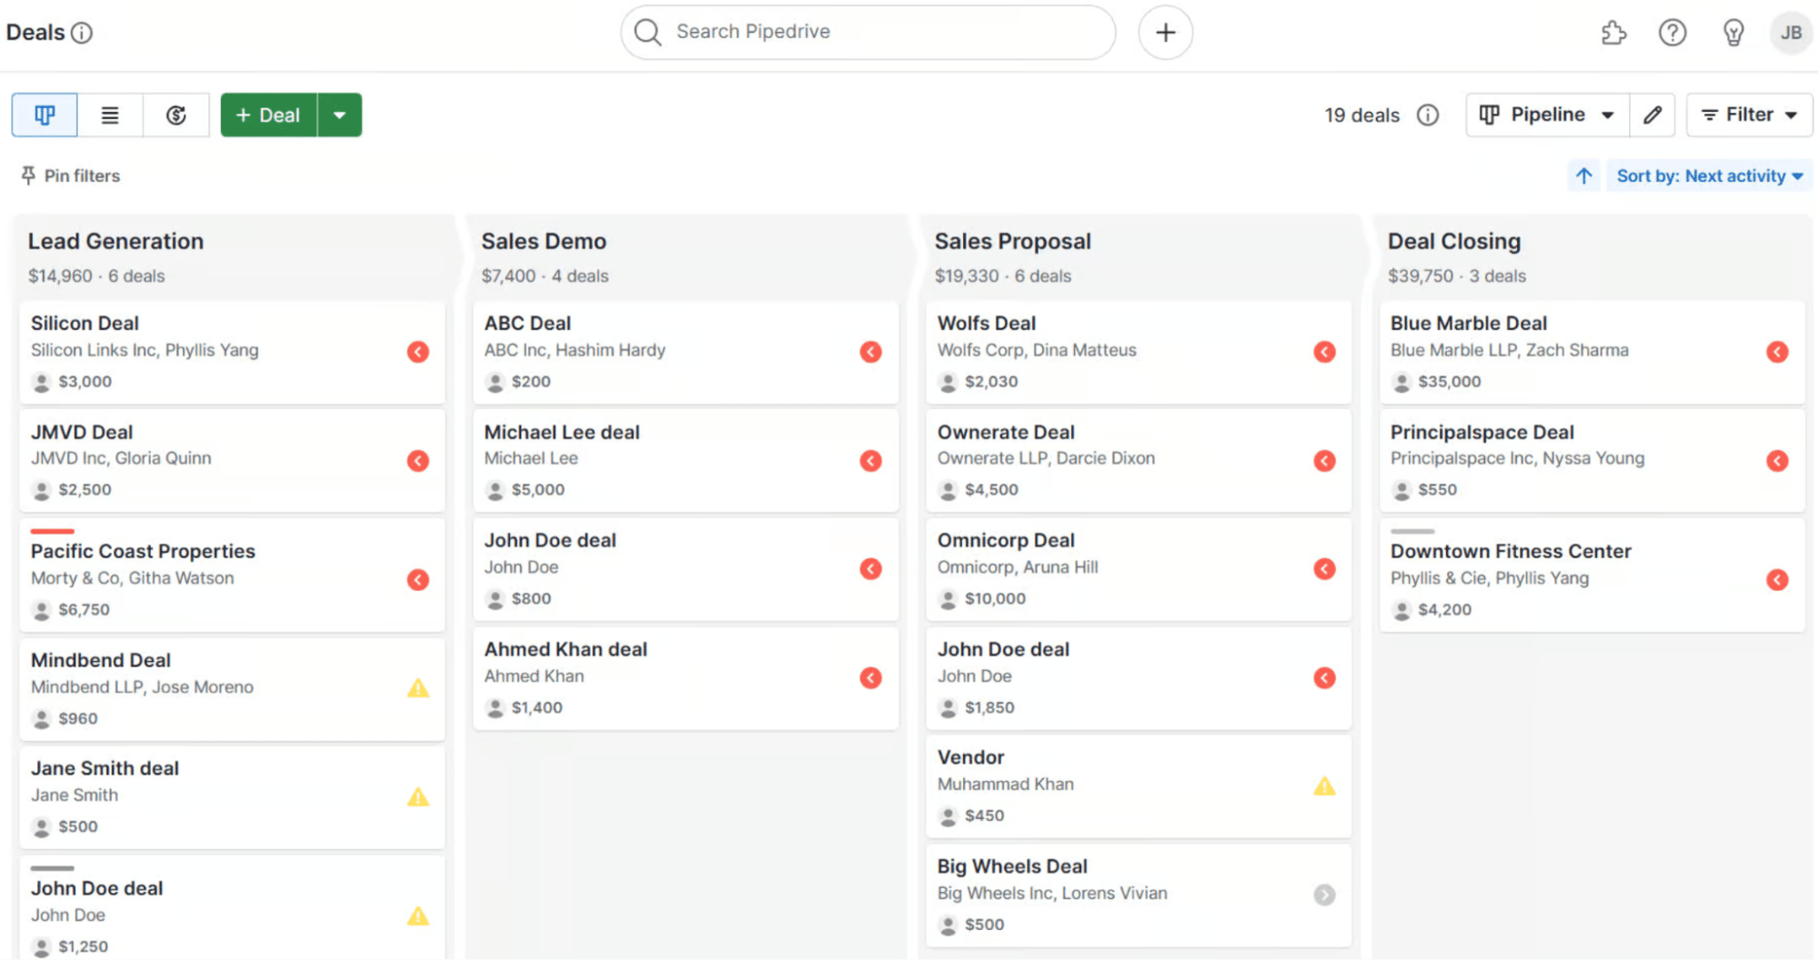
Task: Switch to forecast view
Action: (176, 115)
